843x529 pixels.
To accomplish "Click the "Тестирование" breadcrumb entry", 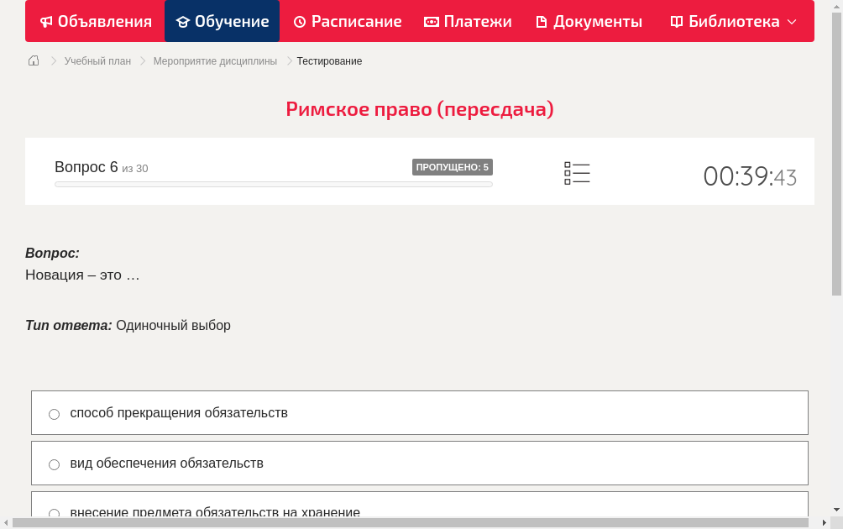I will pos(328,60).
